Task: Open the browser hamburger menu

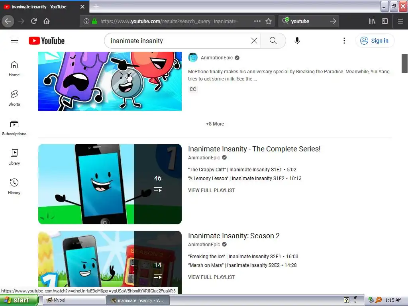Action: point(400,22)
